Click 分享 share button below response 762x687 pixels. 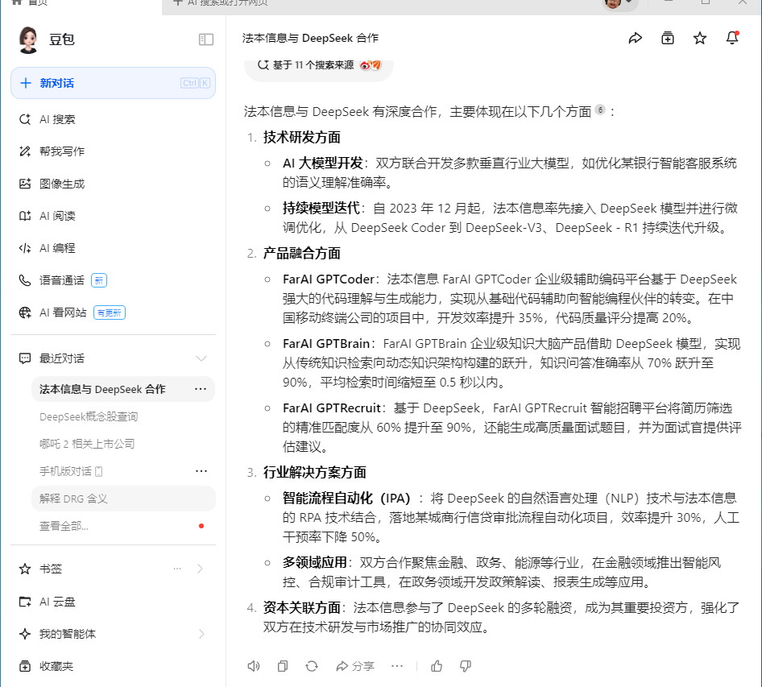click(x=354, y=666)
